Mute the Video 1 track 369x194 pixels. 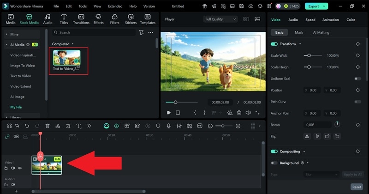(13, 168)
